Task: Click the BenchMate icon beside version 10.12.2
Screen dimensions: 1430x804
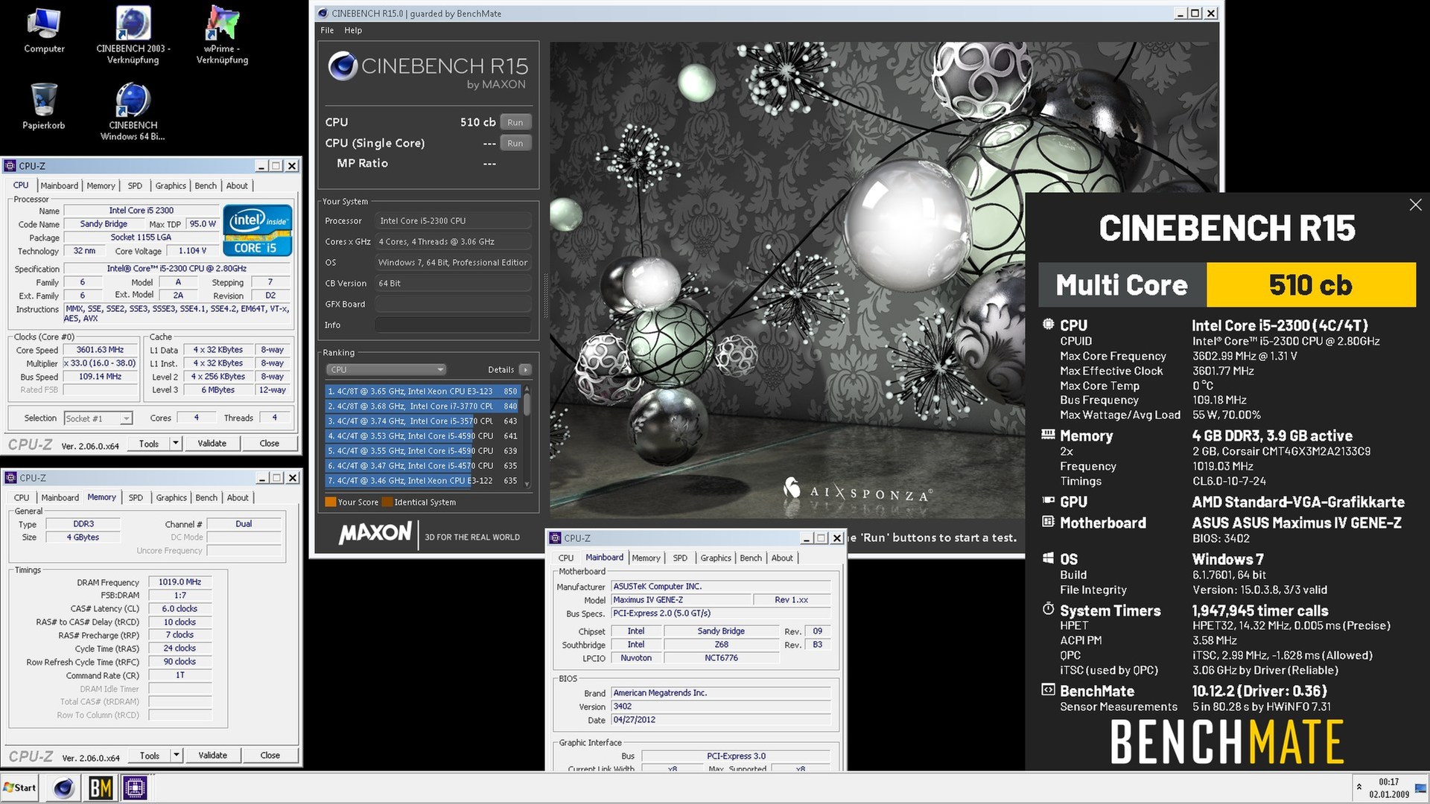Action: click(1048, 690)
